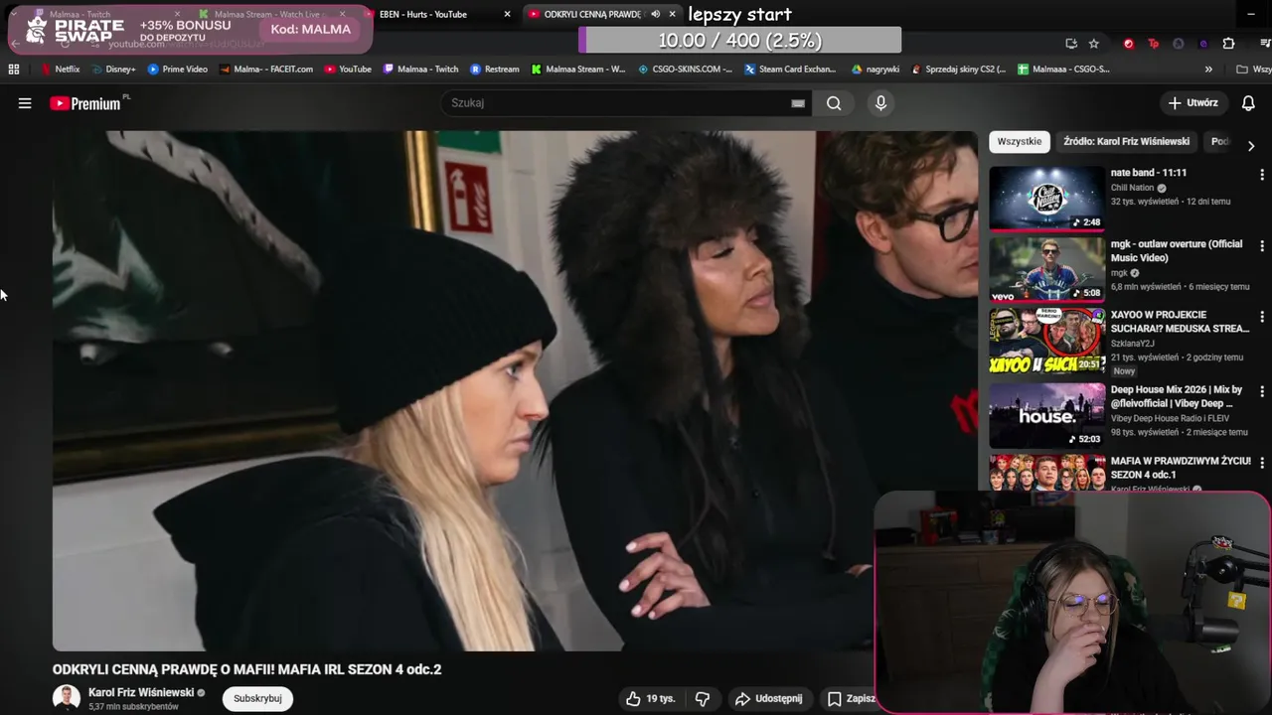This screenshot has width=1272, height=715.
Task: Select the Źródło: Karol Friz Wiśniewski chip
Action: pyautogui.click(x=1126, y=142)
